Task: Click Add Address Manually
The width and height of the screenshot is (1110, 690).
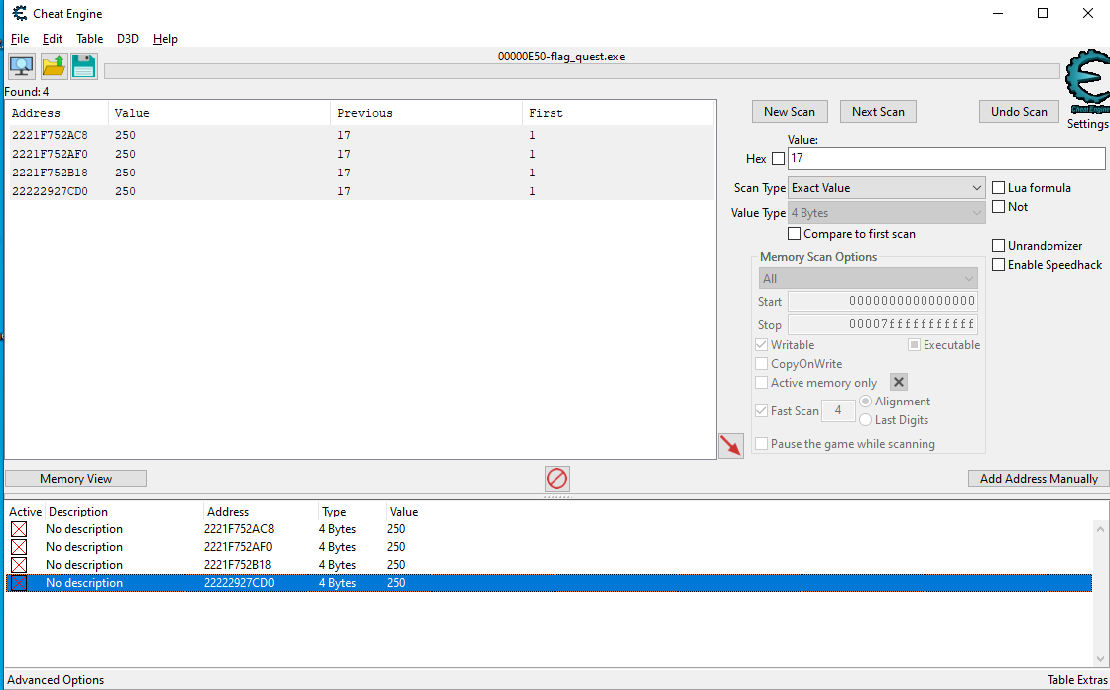Action: [1039, 479]
